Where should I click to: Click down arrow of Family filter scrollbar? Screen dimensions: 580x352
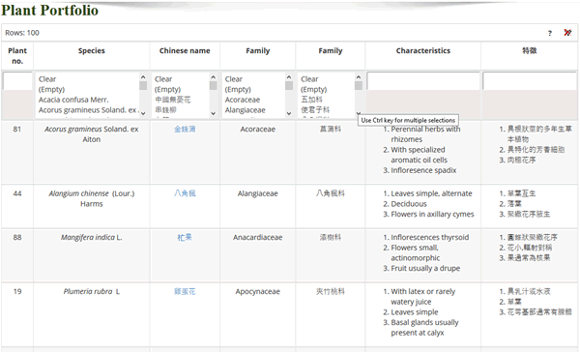tap(289, 114)
